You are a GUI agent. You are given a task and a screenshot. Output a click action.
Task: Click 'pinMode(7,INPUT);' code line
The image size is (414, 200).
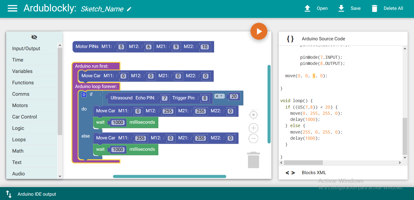pyautogui.click(x=321, y=57)
